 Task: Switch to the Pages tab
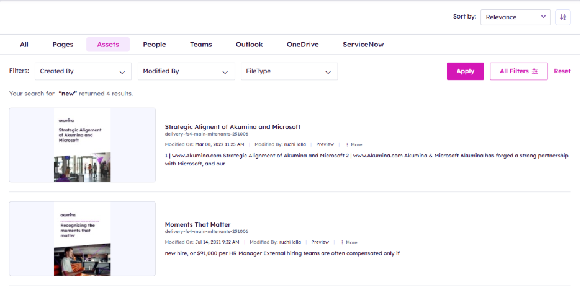(63, 45)
